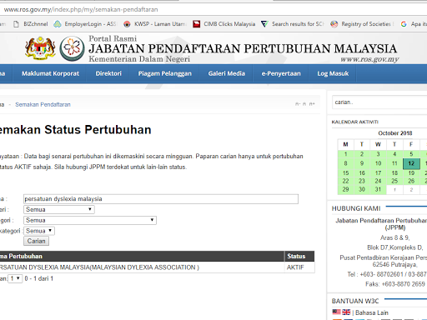Open the Registry of Societies bookmark icon
Screen dimensions: 427x320
[334, 24]
